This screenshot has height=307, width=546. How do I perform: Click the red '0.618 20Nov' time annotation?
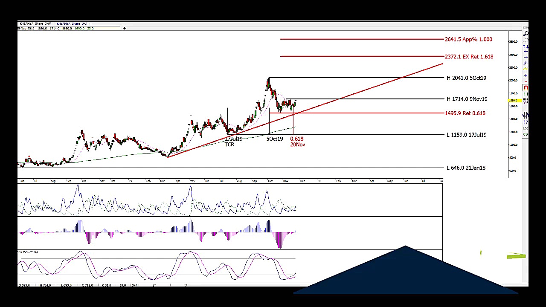pyautogui.click(x=297, y=142)
